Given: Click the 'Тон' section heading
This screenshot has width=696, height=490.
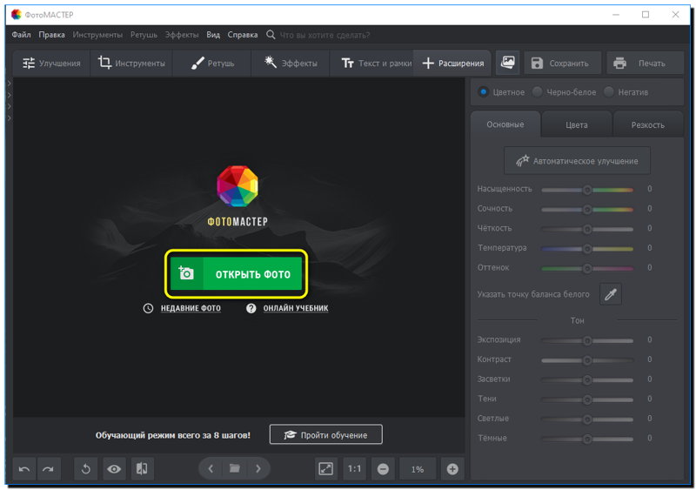Looking at the screenshot, I should click(577, 320).
